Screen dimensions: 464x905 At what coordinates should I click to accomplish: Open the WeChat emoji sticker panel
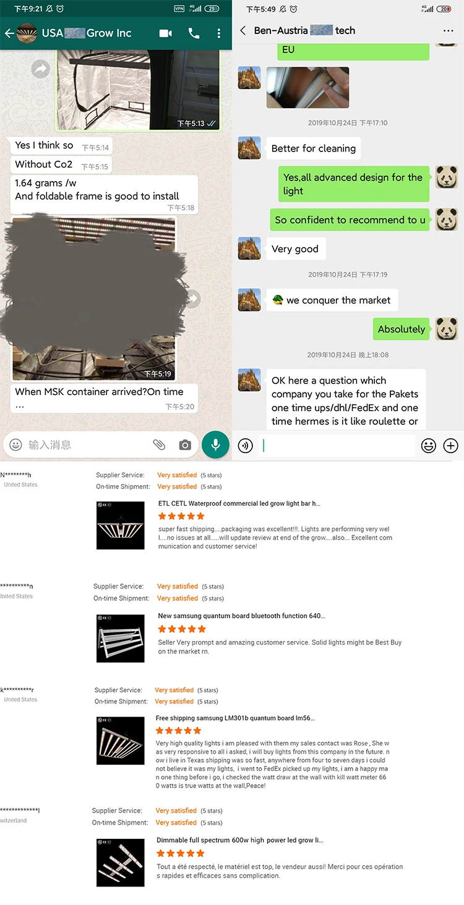point(429,446)
